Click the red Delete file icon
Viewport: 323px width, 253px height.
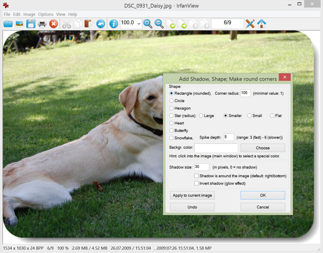53,24
